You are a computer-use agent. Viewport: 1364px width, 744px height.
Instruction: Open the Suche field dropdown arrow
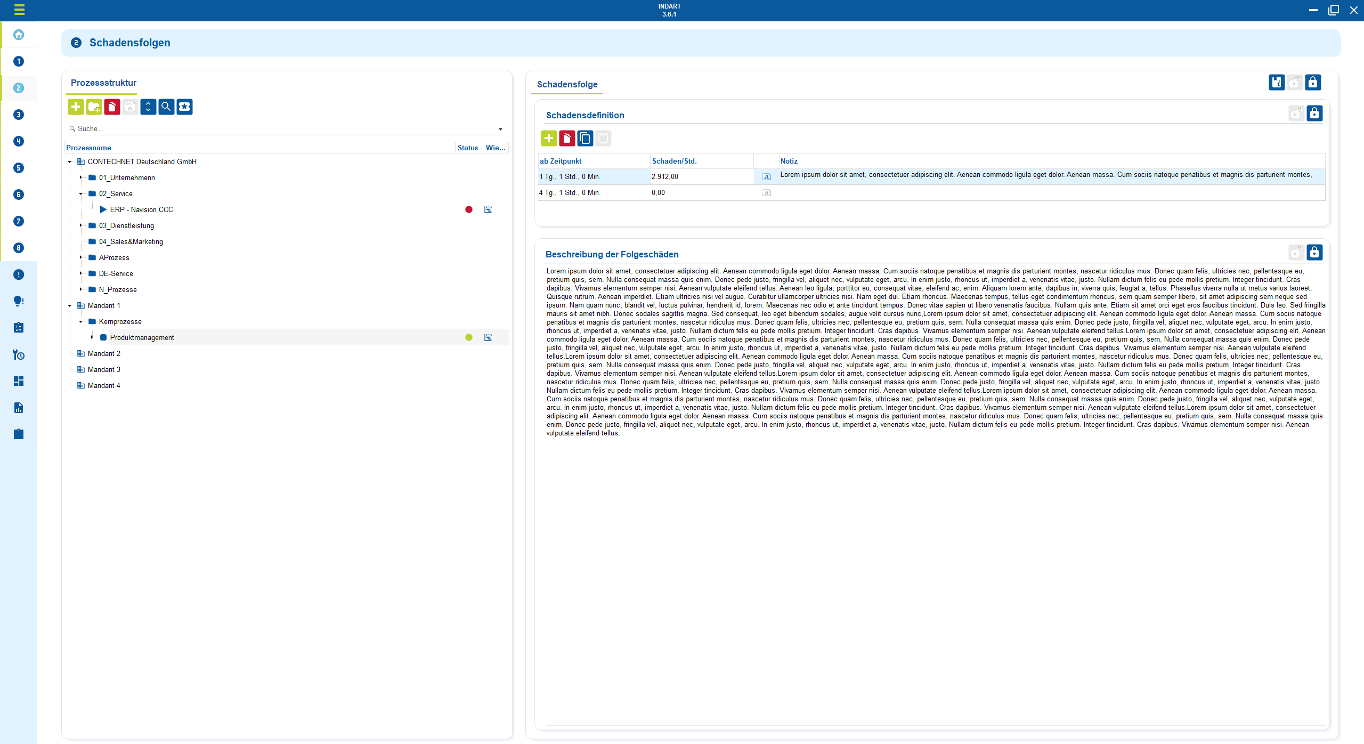500,129
